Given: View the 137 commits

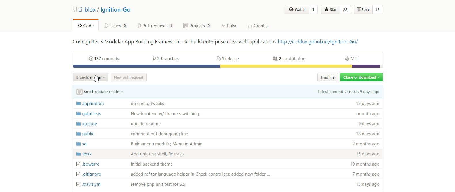Looking at the screenshot, I should [x=104, y=59].
